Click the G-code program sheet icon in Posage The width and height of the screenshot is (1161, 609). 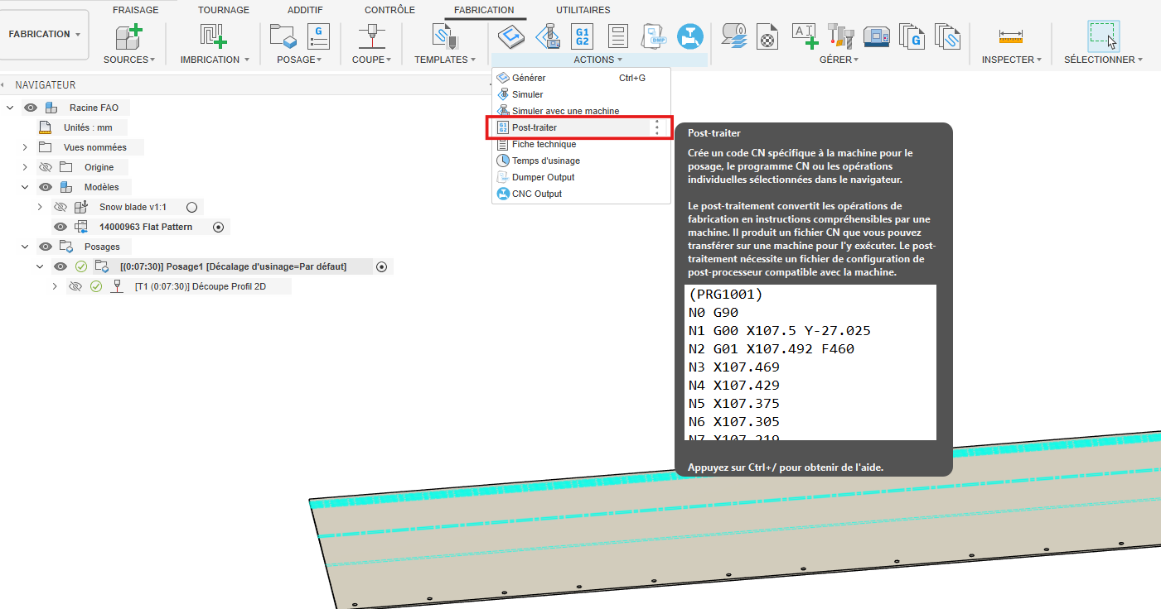pyautogui.click(x=319, y=36)
